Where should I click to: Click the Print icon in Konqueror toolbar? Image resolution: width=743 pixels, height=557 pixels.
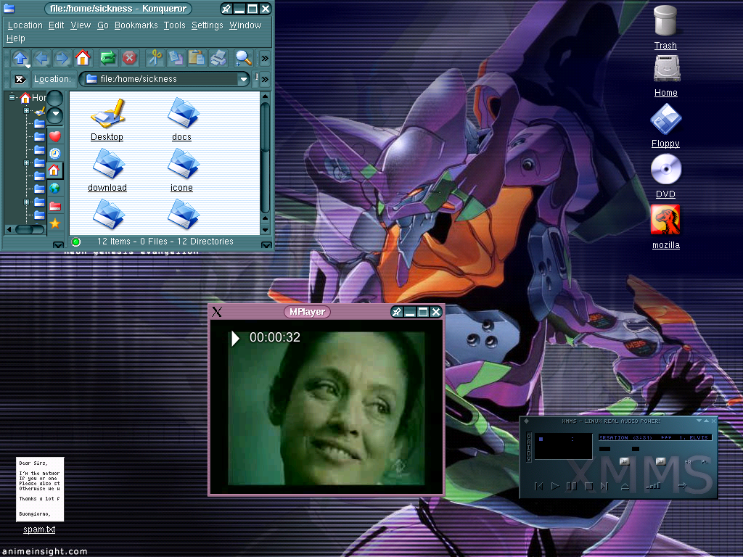coord(218,58)
